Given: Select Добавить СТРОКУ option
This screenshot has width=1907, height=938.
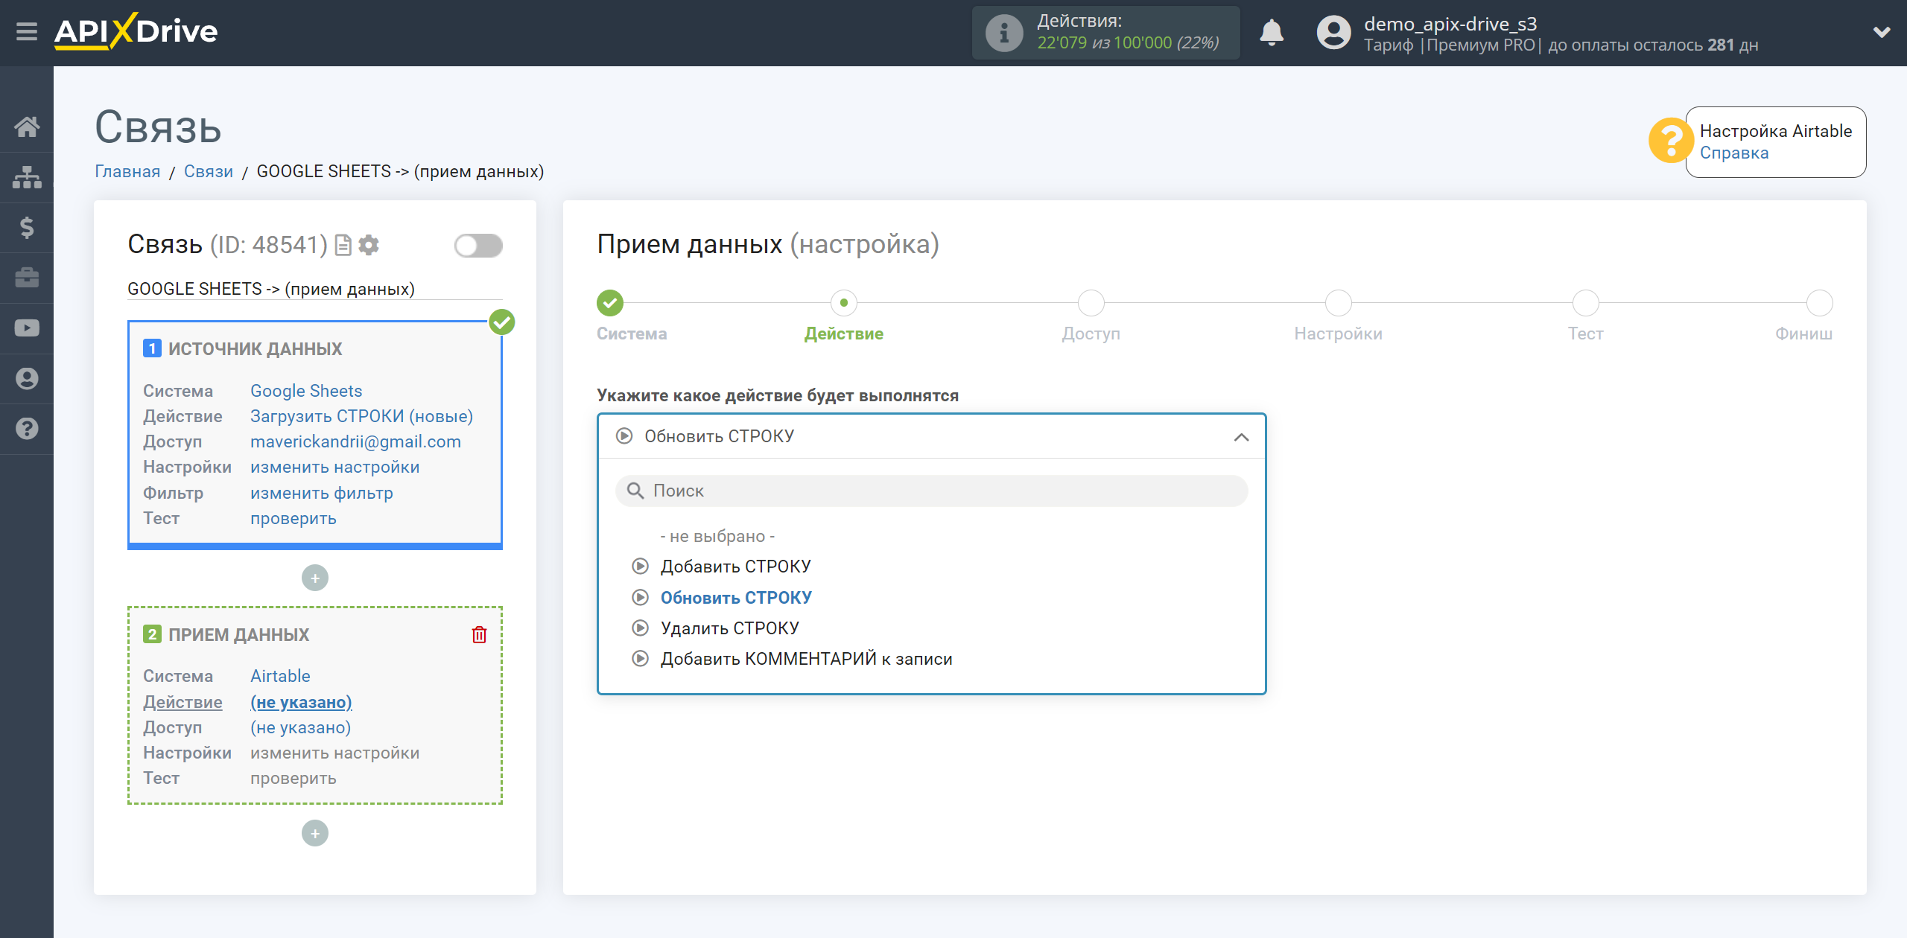Looking at the screenshot, I should [x=735, y=567].
